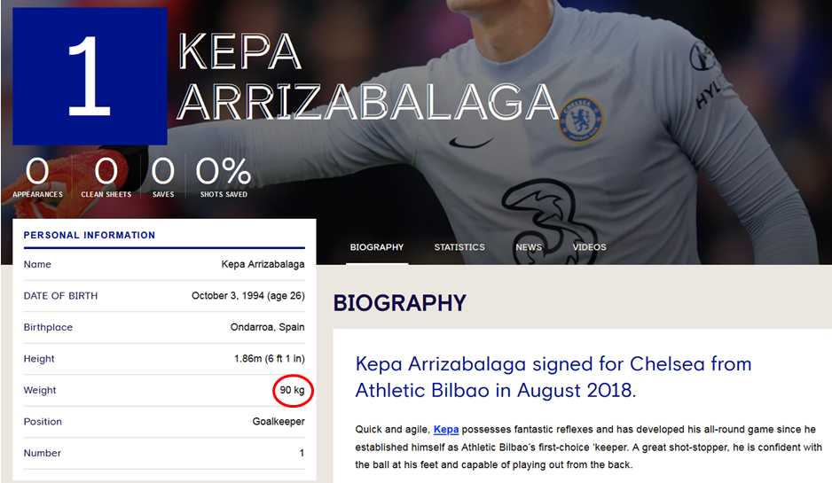Click the Chelsea crest on the jersey

(581, 120)
